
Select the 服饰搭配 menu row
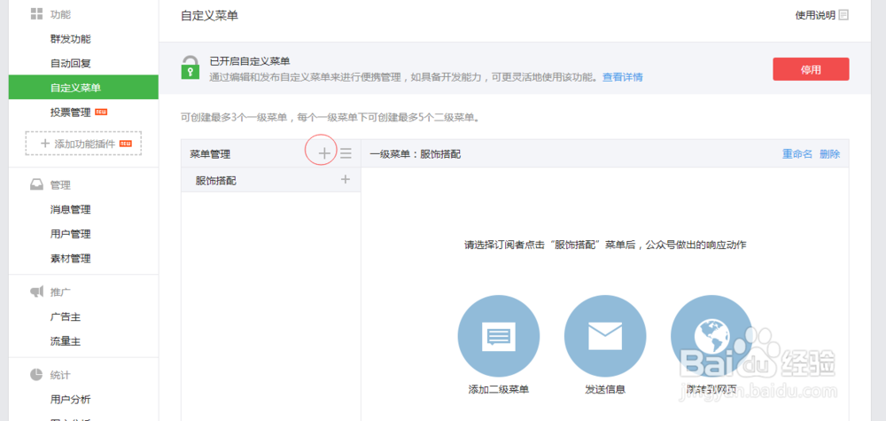[270, 180]
